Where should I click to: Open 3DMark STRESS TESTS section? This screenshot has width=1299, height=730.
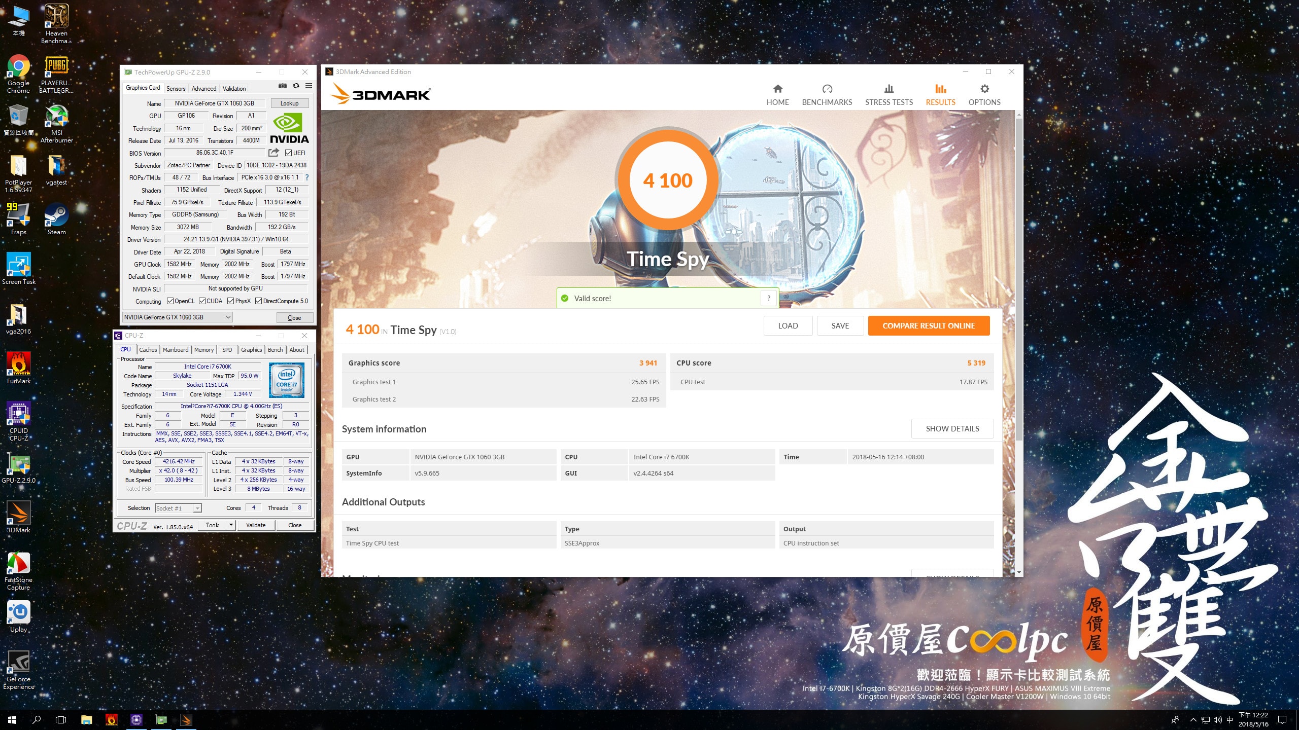click(x=888, y=95)
